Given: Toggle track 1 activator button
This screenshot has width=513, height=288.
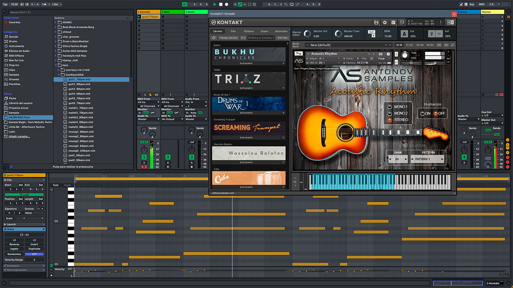Looking at the screenshot, I should (x=144, y=157).
